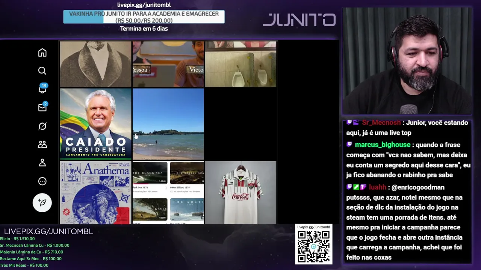The image size is (481, 270).
Task: Open the urinals bathroom photo
Action: [240, 64]
